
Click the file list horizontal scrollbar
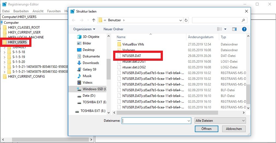167,112
